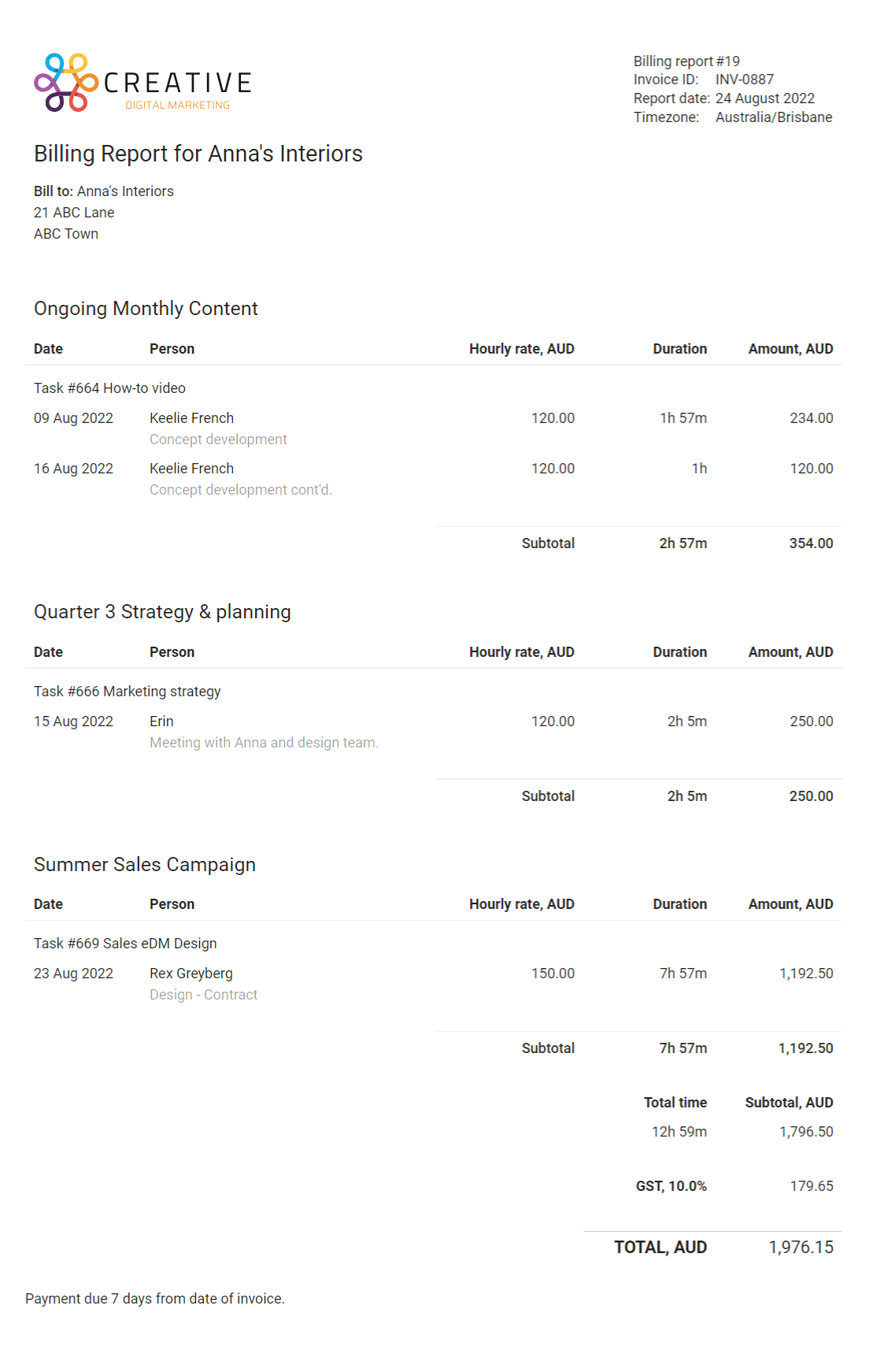The width and height of the screenshot is (877, 1365).
Task: Select Task #669 Sales eDM Design row
Action: [125, 944]
